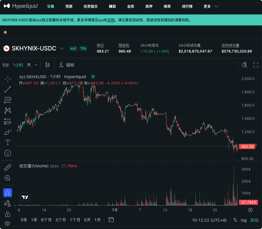The height and width of the screenshot is (229, 262).
Task: Set chart range to 1天
Action: pos(97,220)
